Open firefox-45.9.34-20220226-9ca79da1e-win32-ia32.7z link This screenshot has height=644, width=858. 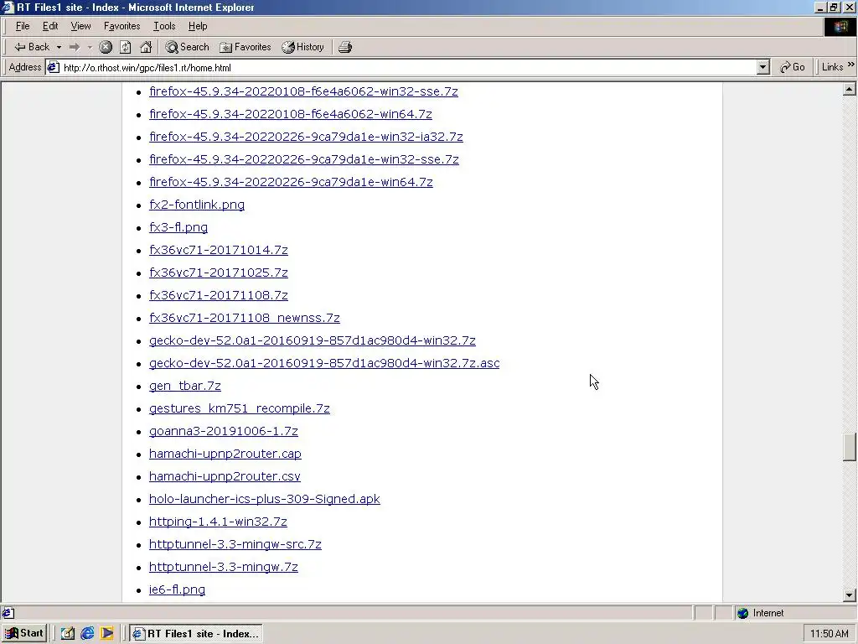click(306, 137)
